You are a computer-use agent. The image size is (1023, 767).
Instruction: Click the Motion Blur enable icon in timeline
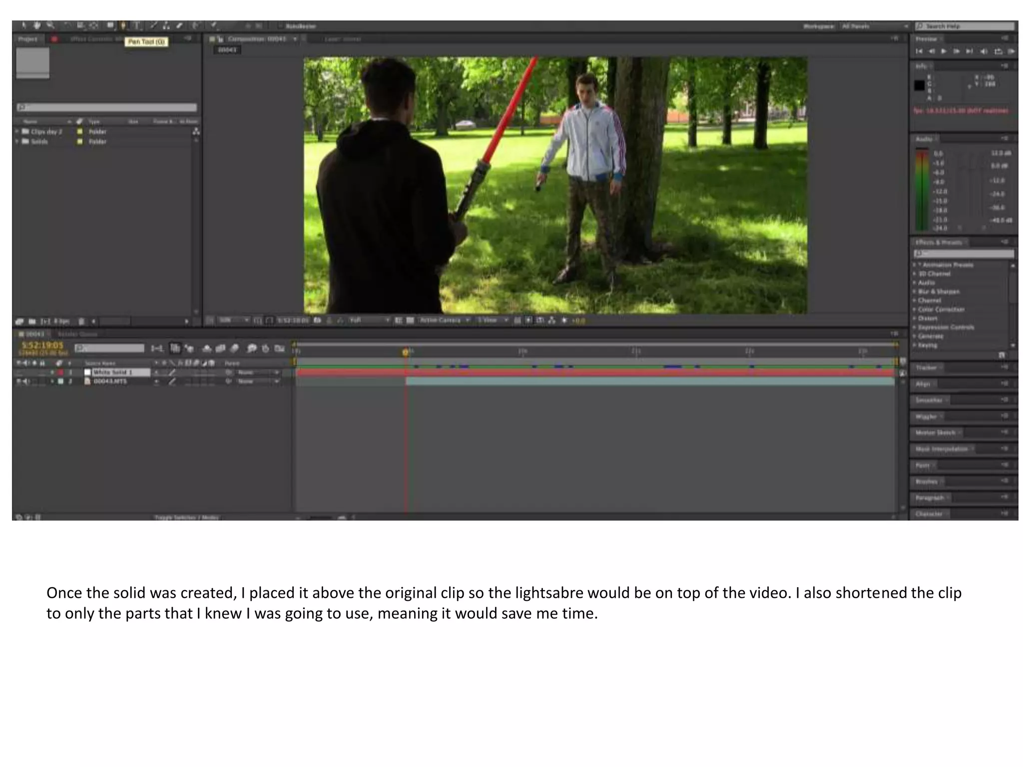[234, 349]
